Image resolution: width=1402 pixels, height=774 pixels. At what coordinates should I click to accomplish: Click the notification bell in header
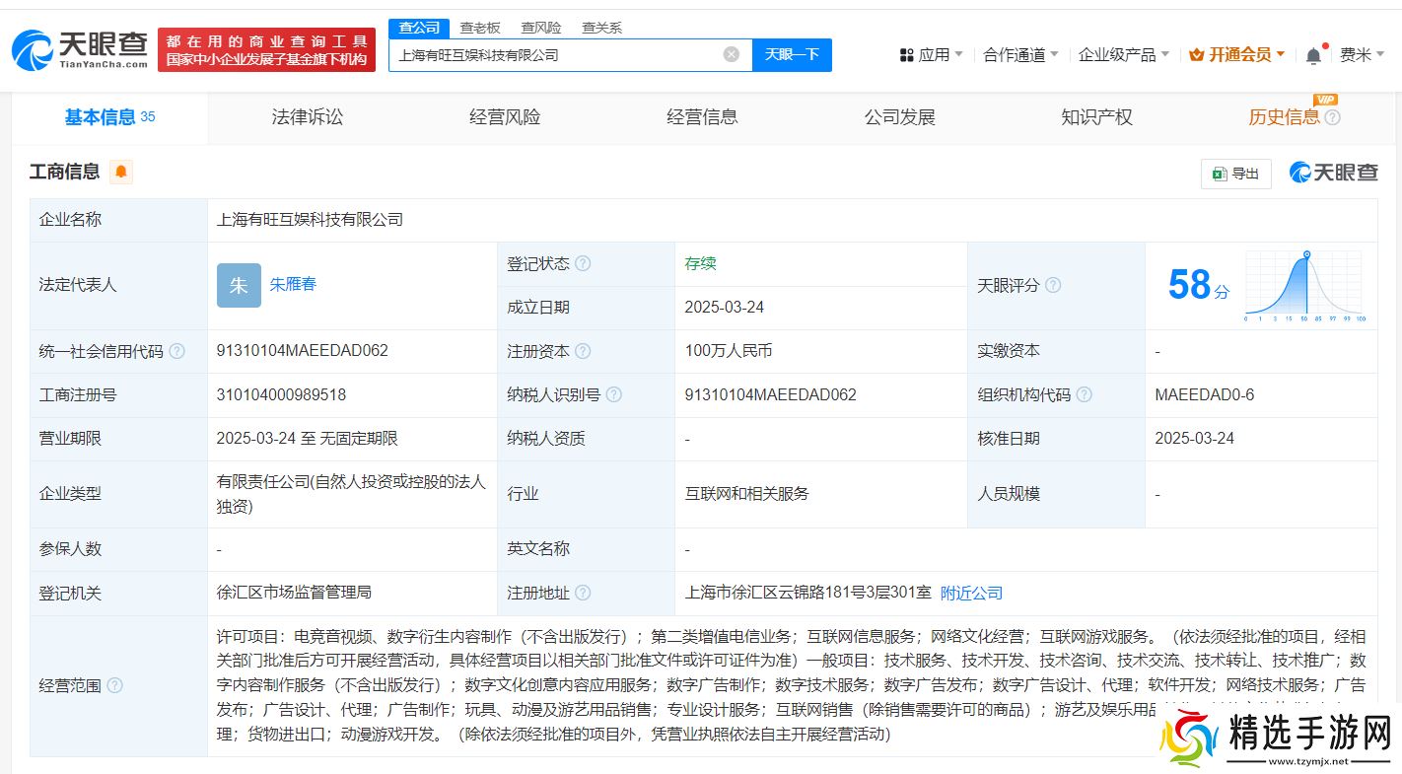click(x=1313, y=56)
